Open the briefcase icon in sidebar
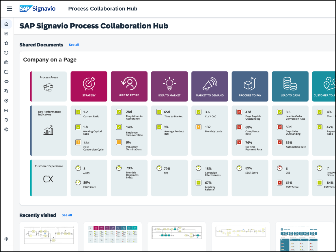 coord(6,62)
